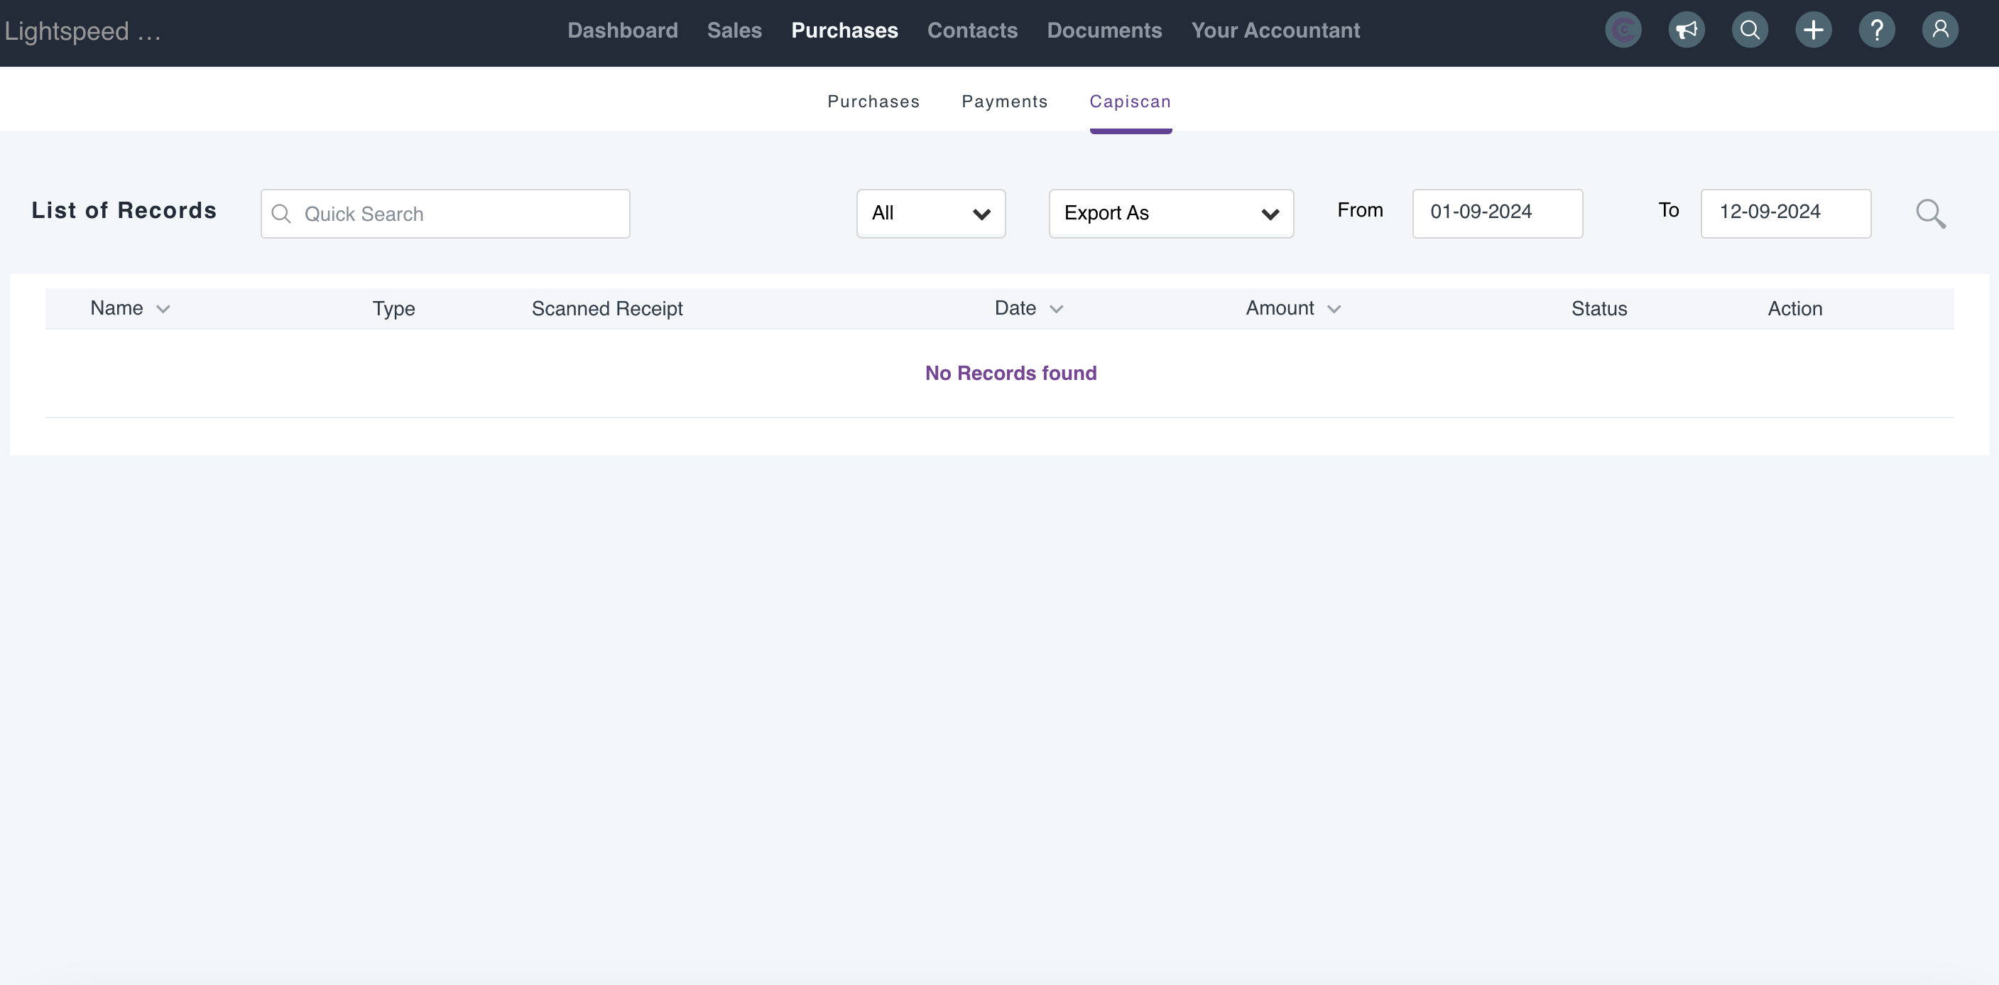Click the global search icon in header

coord(1749,31)
